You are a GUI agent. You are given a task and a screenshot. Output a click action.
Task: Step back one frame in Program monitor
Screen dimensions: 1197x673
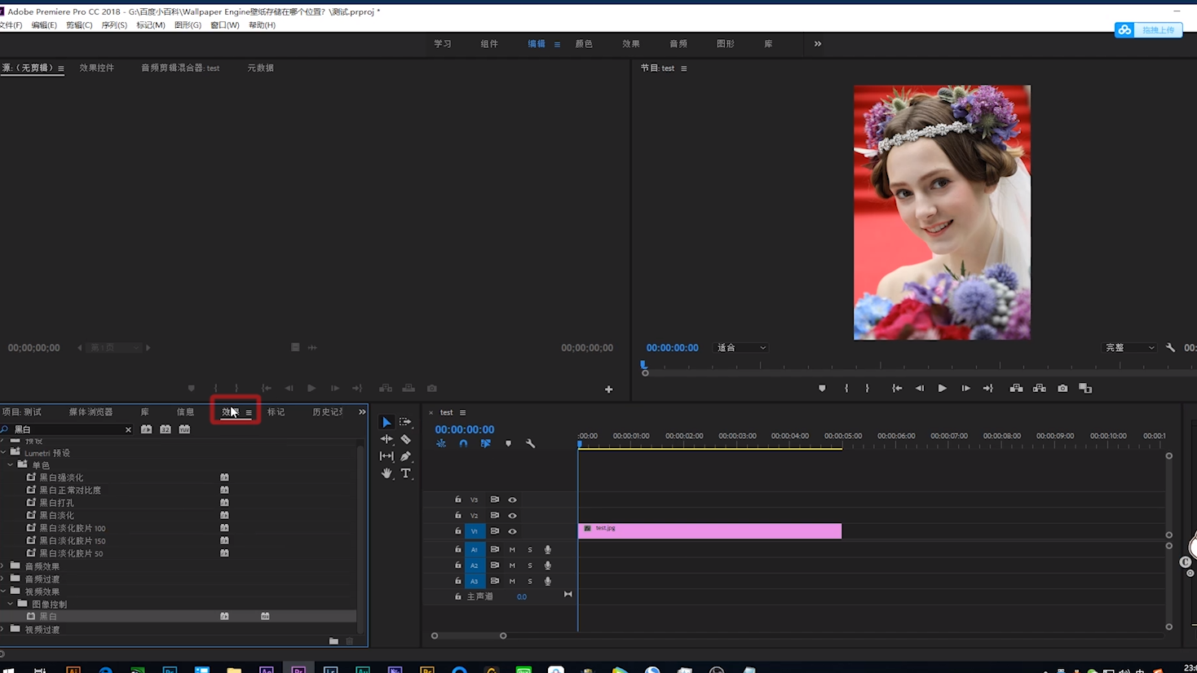[920, 389]
